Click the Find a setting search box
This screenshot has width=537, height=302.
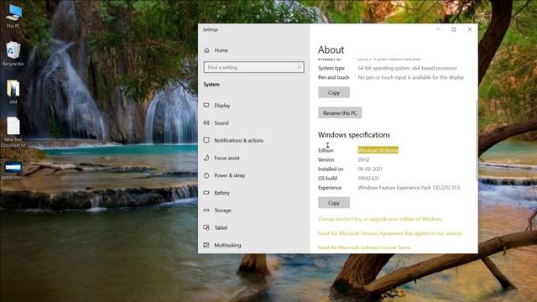(253, 67)
